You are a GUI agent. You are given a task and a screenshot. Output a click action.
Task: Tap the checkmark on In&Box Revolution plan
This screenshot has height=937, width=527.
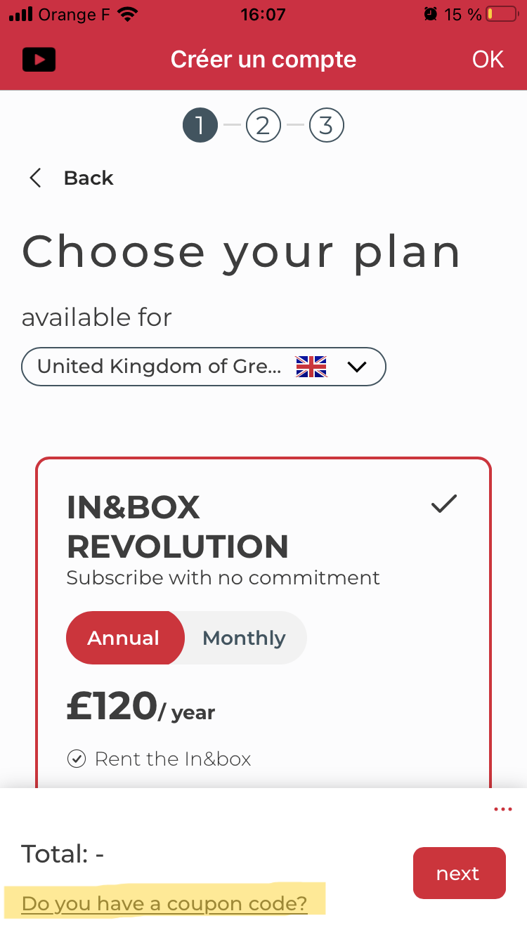pos(444,504)
